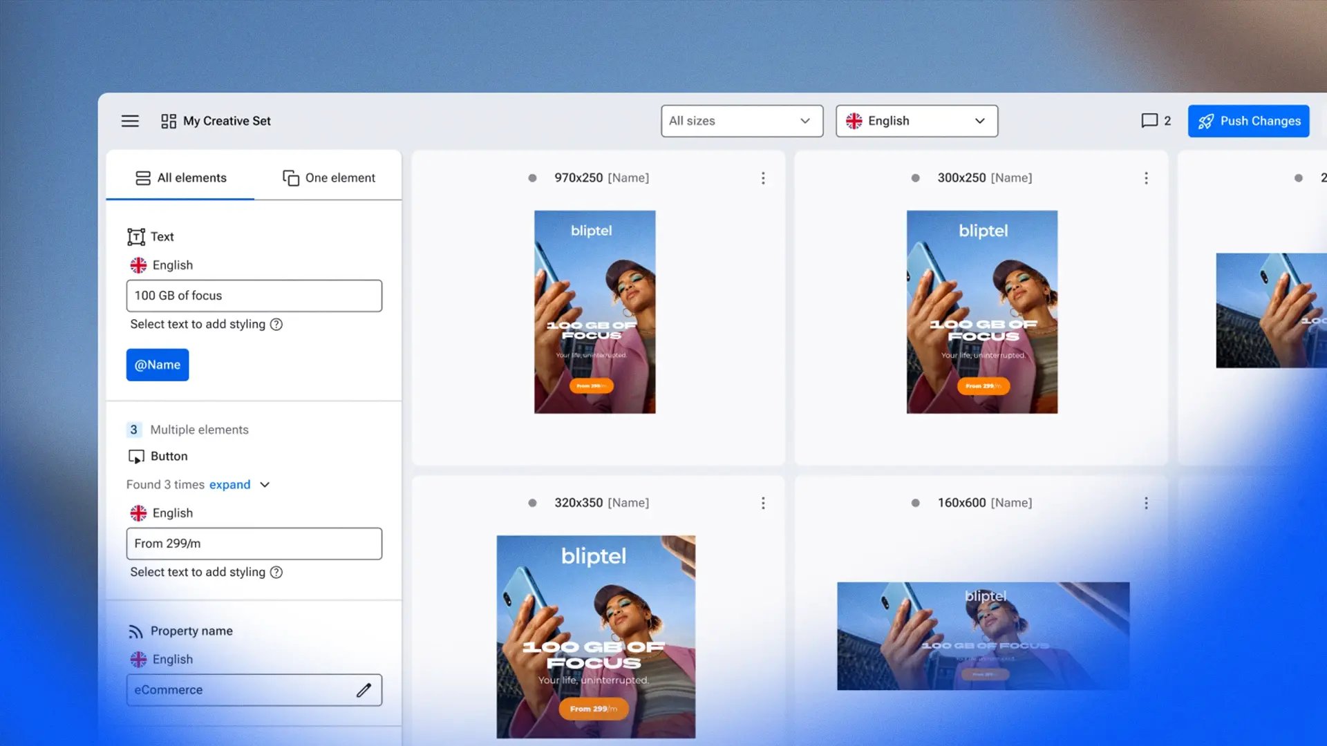Click help icon under 100 GB text field
The height and width of the screenshot is (746, 1327).
276,325
